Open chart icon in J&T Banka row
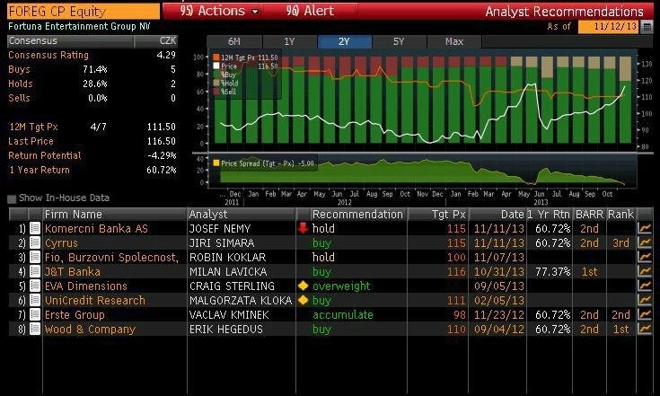Image resolution: width=660 pixels, height=396 pixels. (645, 271)
